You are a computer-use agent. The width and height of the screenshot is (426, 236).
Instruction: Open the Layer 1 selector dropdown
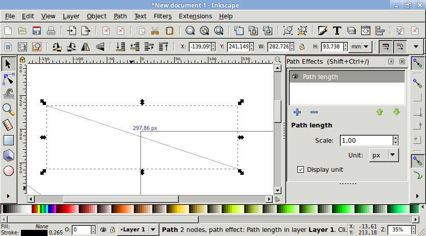153,229
